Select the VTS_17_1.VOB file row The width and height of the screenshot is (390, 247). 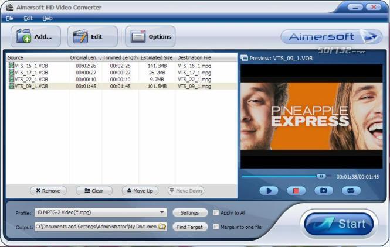pos(121,73)
